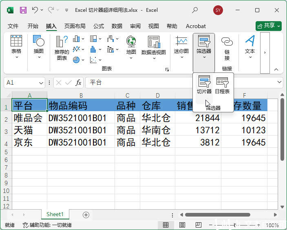Open the Formulas (公式) ribbon tab

(99, 26)
